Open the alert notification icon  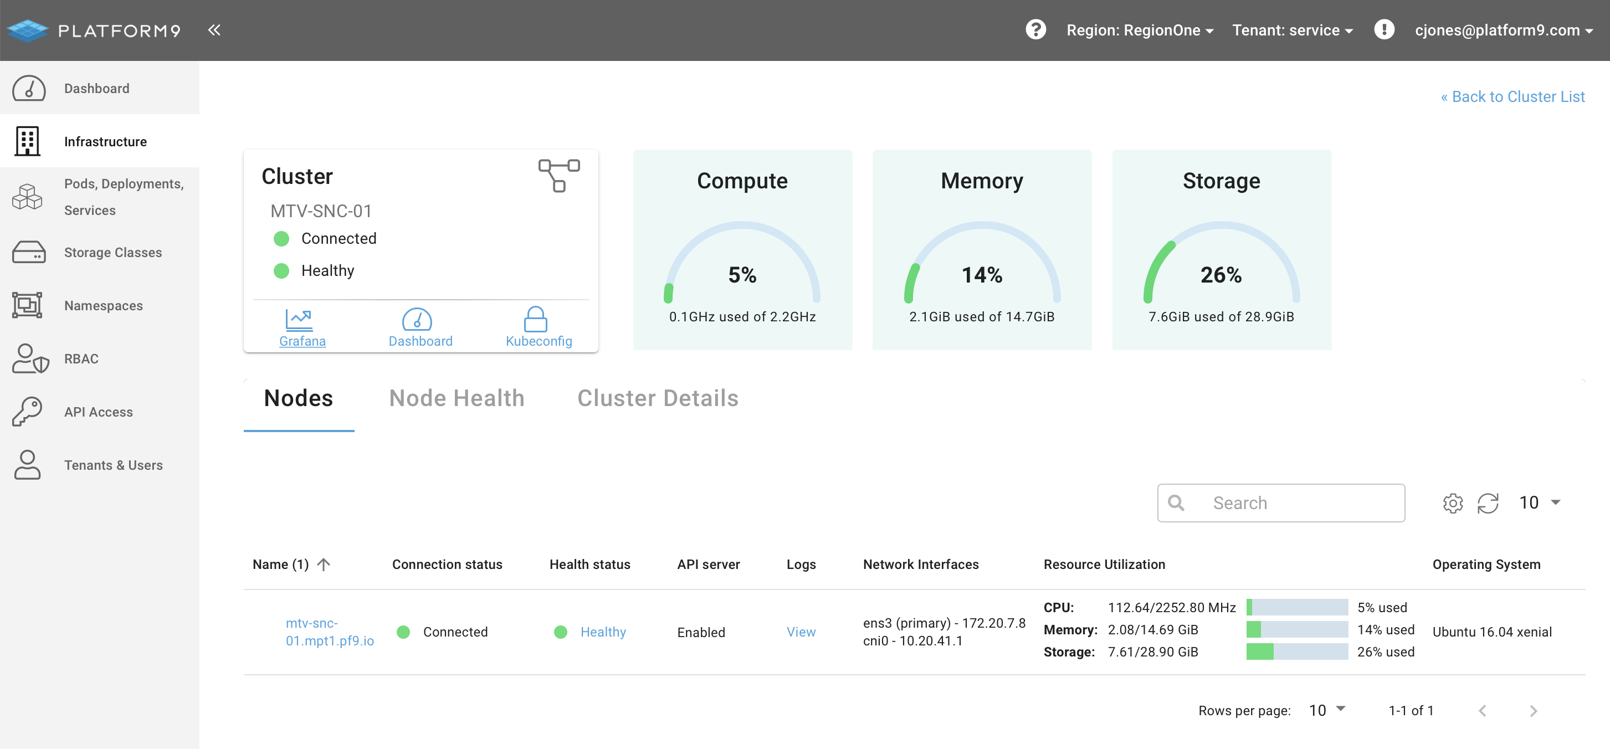1384,29
